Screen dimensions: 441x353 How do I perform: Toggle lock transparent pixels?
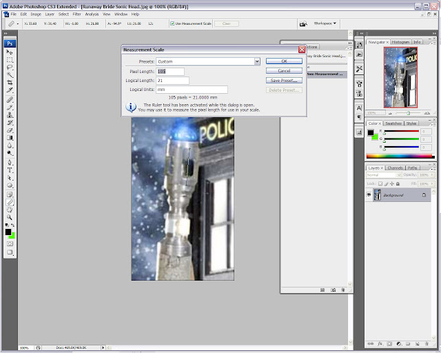(380, 183)
